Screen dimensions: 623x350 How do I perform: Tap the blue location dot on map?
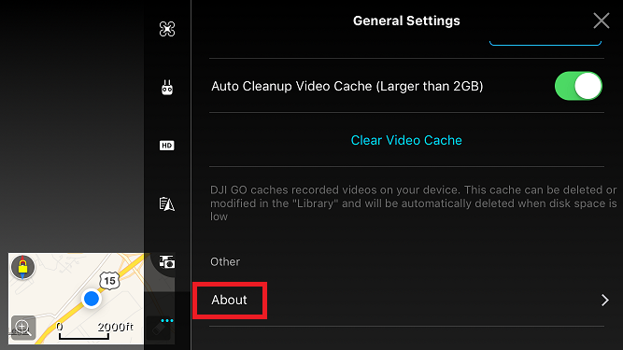92,299
